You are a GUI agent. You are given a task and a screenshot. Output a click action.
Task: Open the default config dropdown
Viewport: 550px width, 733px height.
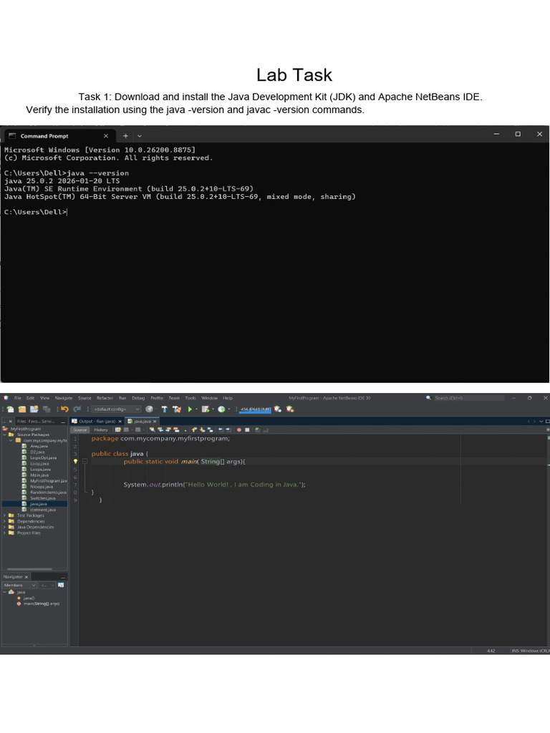pos(116,409)
